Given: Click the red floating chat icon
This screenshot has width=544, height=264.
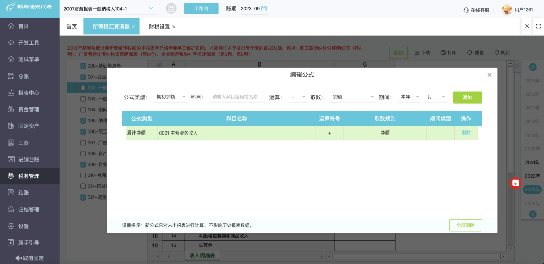Looking at the screenshot, I should pos(516,183).
